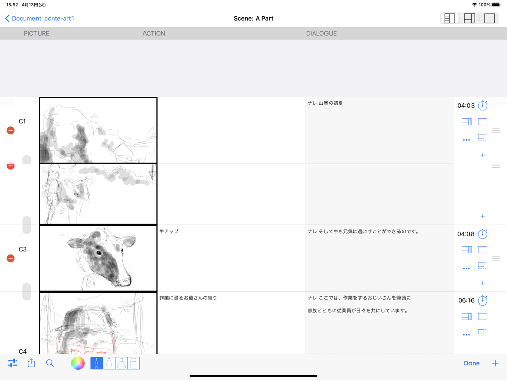Select the split panel layout view icon
Viewport: 507px width, 380px height.
[x=469, y=18]
